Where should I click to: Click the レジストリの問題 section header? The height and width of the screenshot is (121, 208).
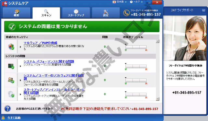[15, 56]
